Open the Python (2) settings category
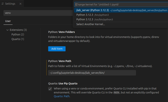 18,34
